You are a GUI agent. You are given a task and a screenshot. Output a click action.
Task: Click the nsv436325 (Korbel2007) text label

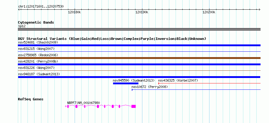point(178,80)
